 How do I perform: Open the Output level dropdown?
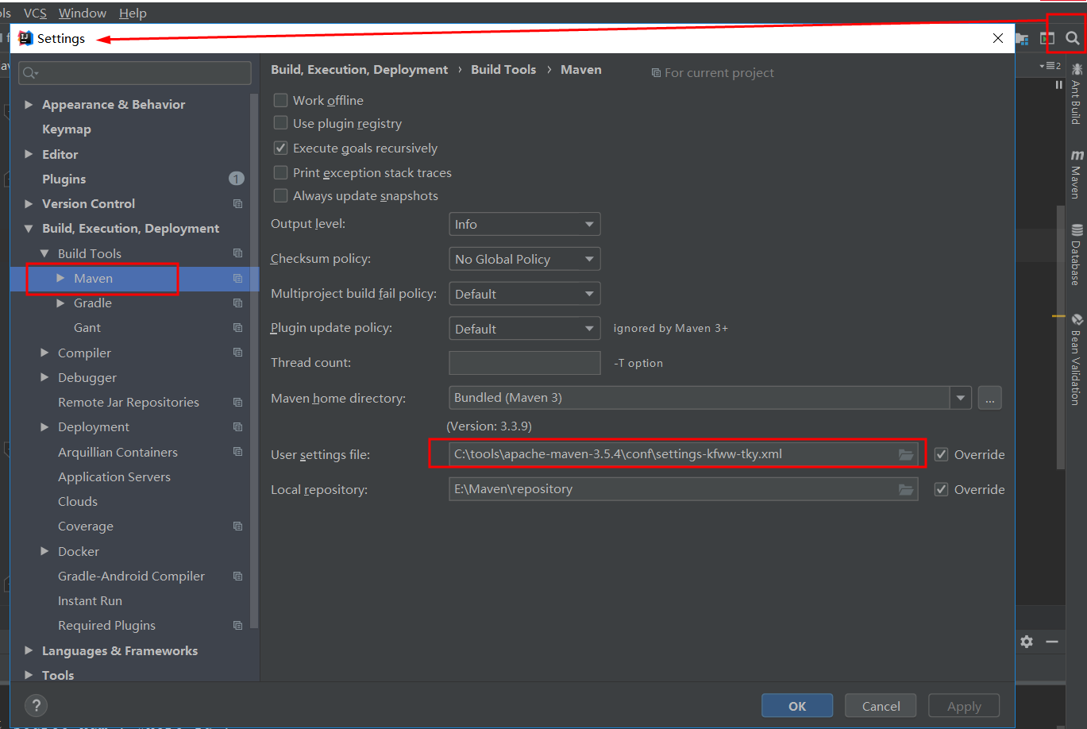pyautogui.click(x=525, y=224)
